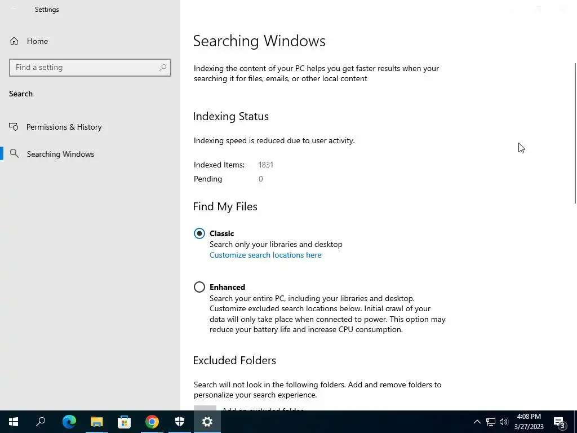Go to Settings Home
The height and width of the screenshot is (433, 577).
point(29,41)
